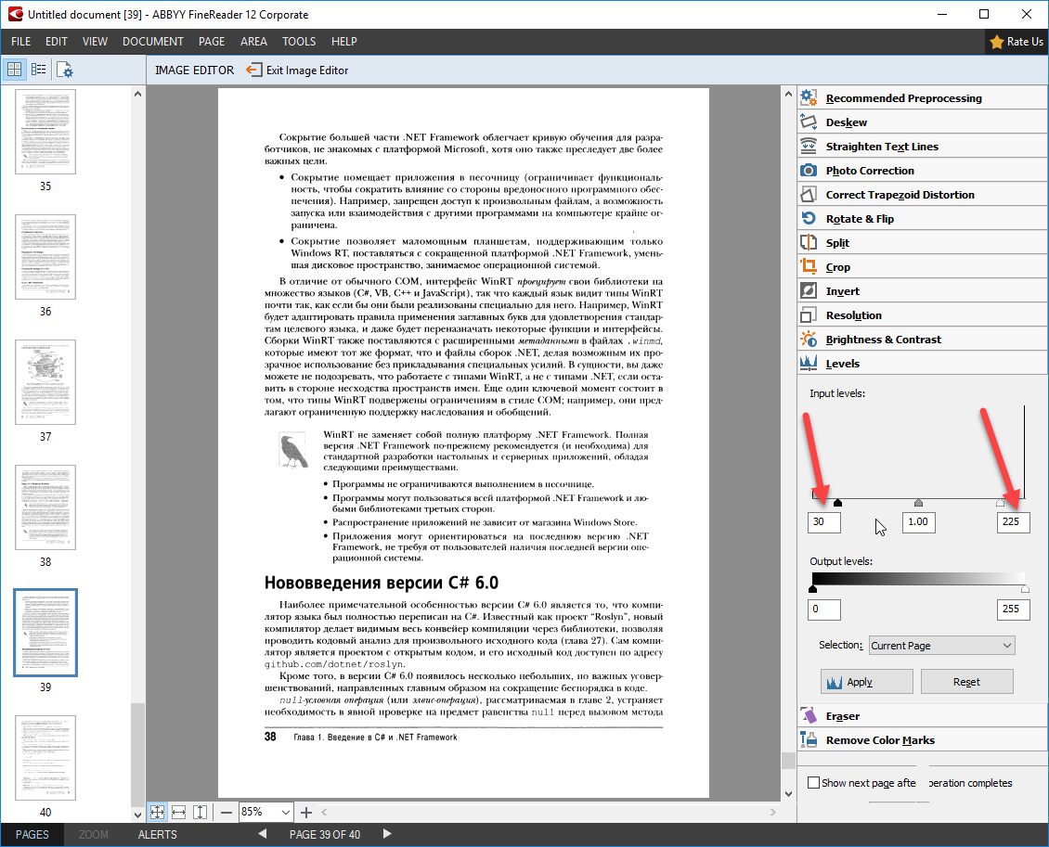Click the input white level field 225

[x=1013, y=521]
